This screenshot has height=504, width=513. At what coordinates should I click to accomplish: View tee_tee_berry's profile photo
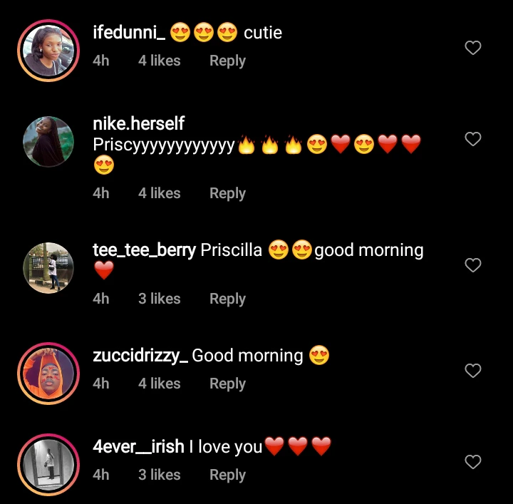pos(48,268)
